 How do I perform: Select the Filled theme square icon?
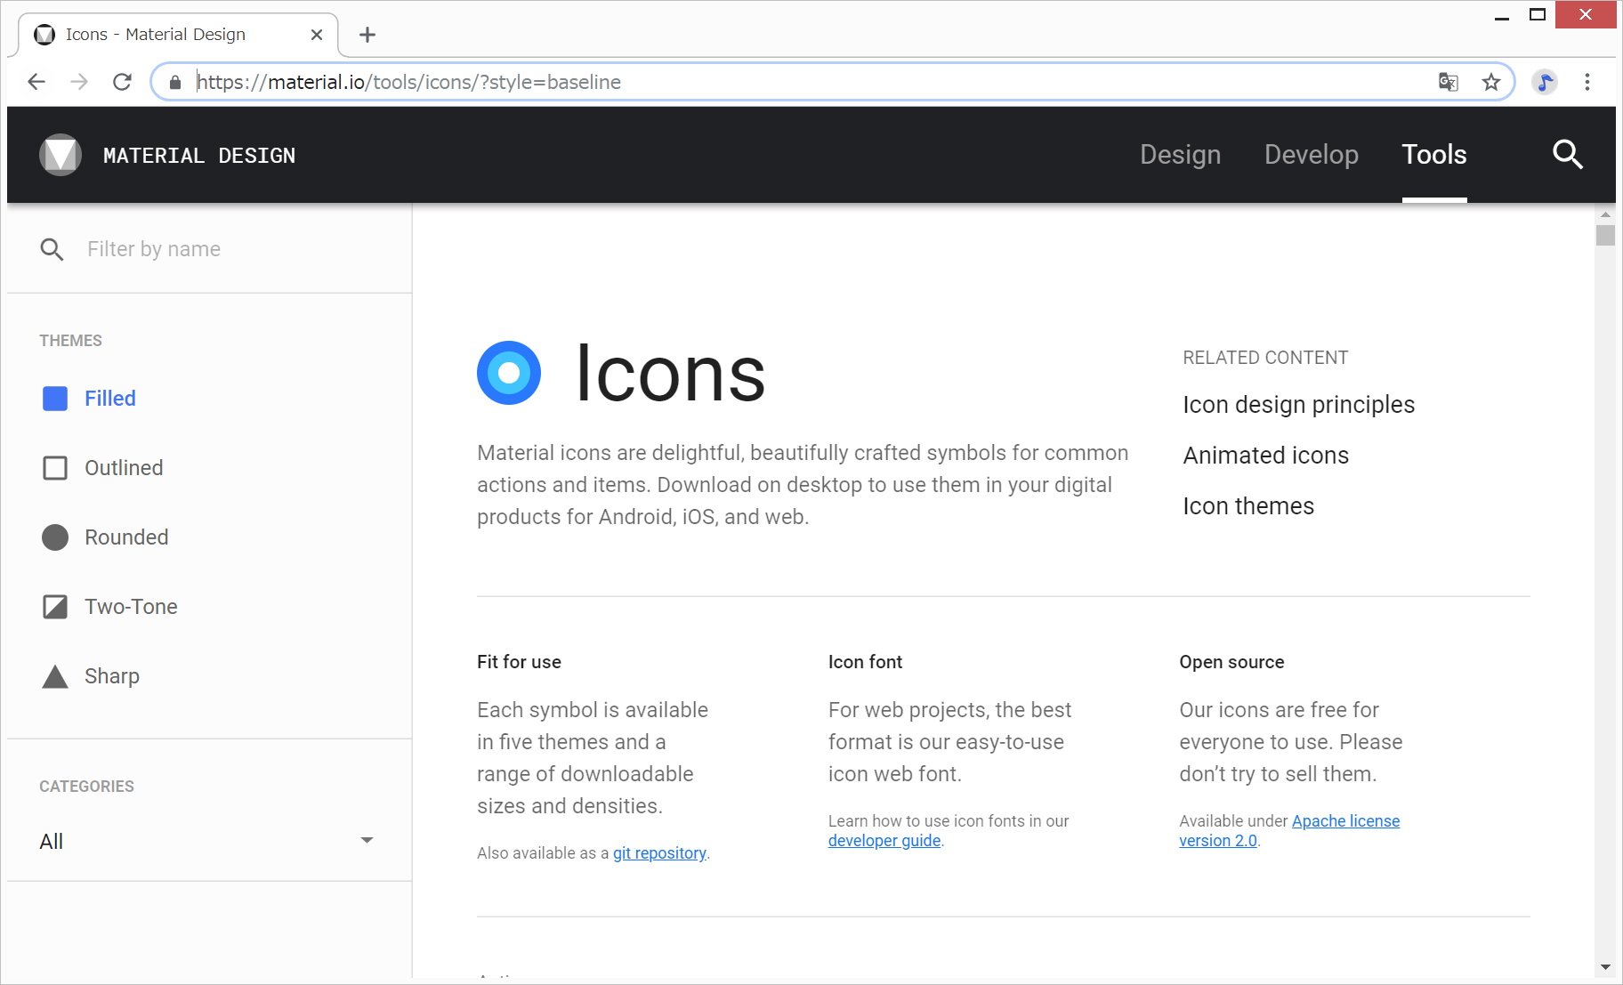pyautogui.click(x=55, y=399)
